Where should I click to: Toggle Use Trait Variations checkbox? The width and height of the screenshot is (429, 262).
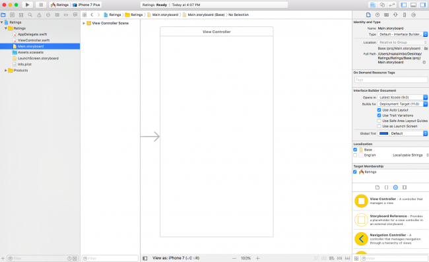pos(379,115)
